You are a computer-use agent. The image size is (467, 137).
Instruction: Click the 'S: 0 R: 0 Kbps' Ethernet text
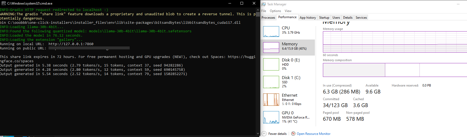[x=292, y=104]
